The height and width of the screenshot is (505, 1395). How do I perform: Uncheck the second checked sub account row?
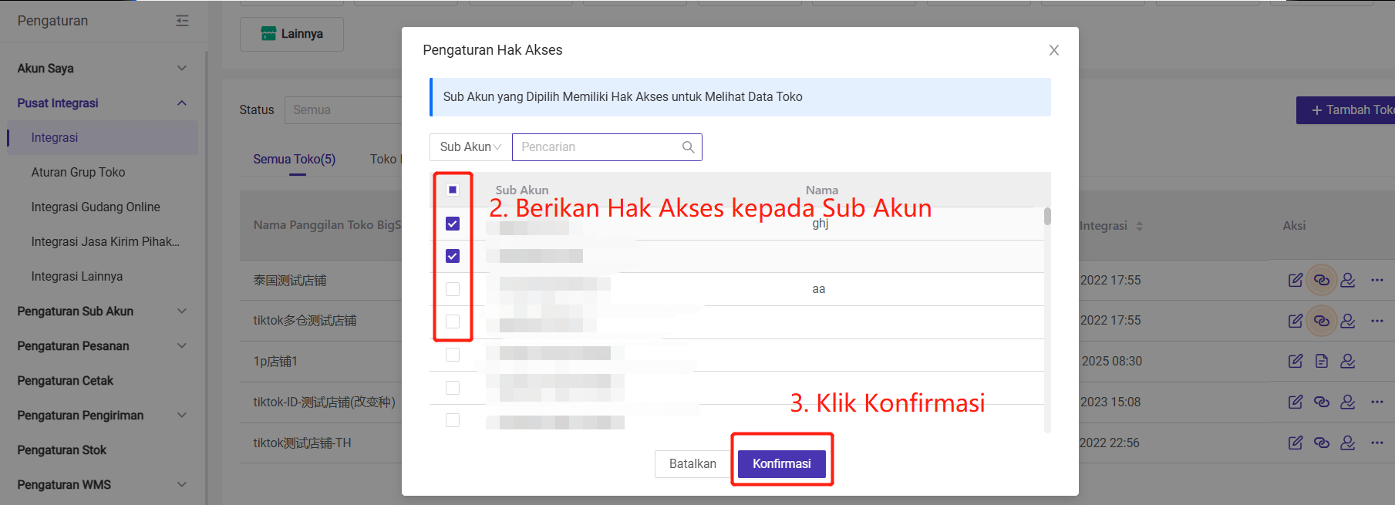(453, 256)
